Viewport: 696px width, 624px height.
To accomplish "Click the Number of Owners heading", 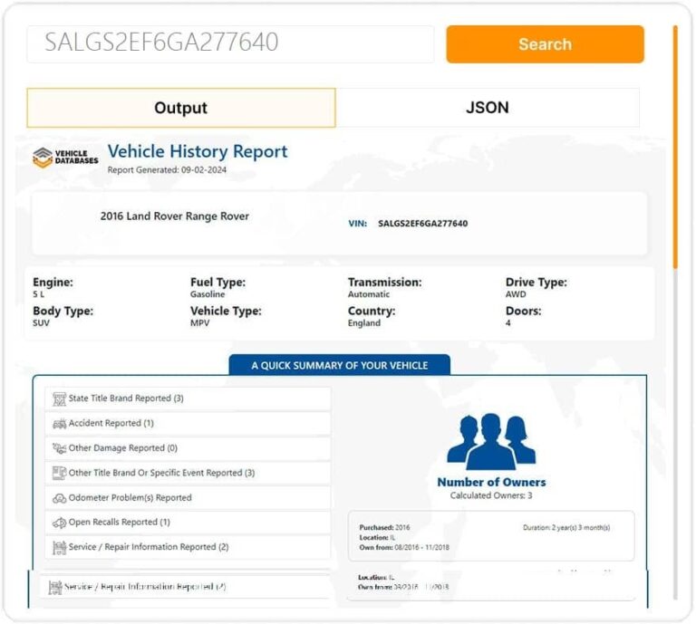I will pos(491,482).
